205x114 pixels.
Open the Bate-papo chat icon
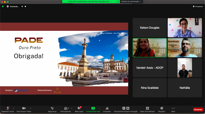79,108
